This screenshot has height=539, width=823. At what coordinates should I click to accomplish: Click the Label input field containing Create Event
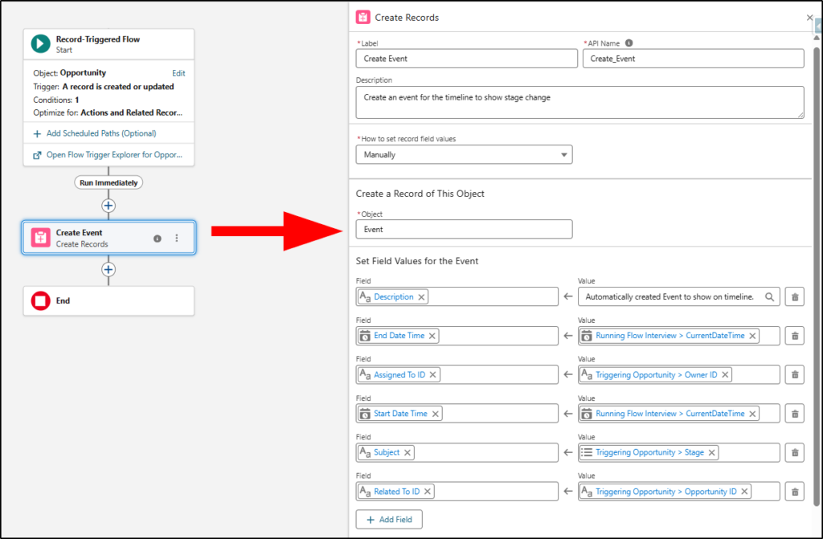[466, 59]
